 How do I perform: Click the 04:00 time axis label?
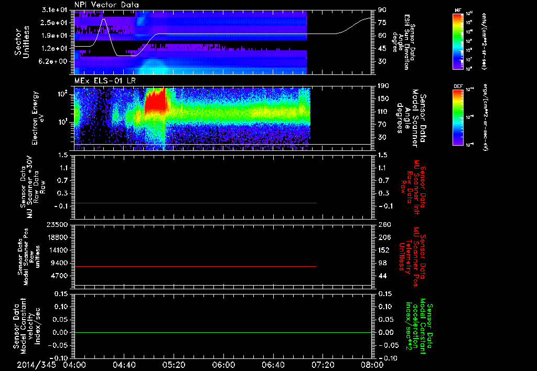coord(74,365)
